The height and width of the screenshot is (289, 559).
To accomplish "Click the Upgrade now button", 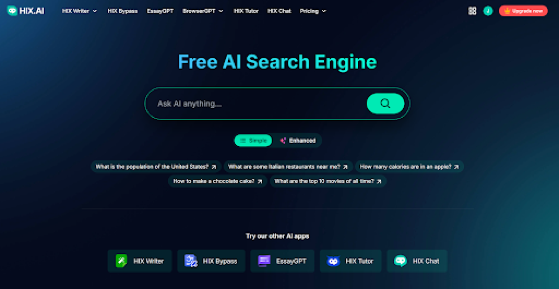I will coord(523,11).
